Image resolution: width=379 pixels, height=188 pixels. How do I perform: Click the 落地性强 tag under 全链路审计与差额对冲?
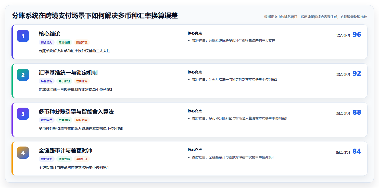(64, 159)
